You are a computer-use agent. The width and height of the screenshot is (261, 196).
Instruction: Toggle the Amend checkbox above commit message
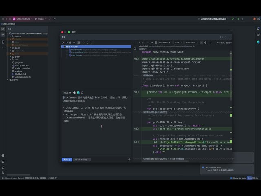(63, 93)
